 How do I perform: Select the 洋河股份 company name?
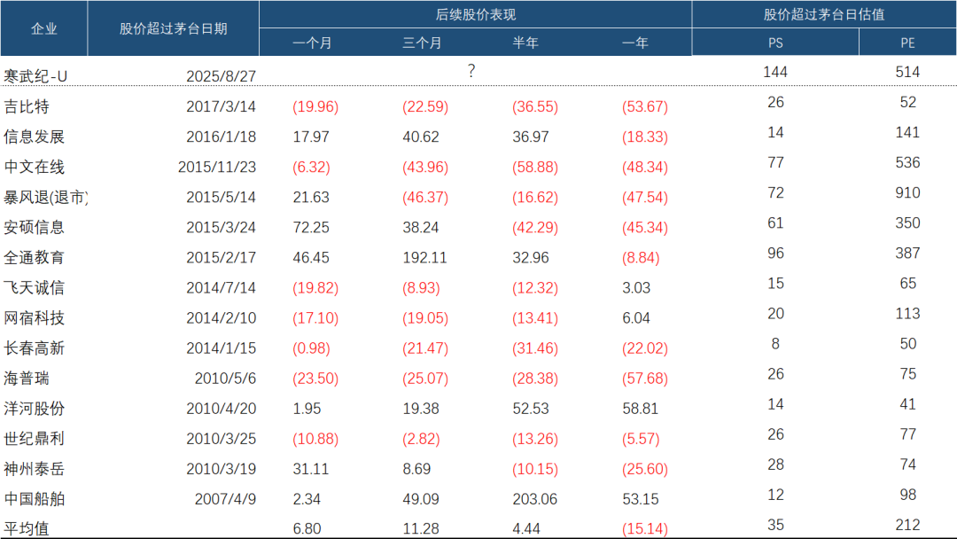(x=35, y=409)
